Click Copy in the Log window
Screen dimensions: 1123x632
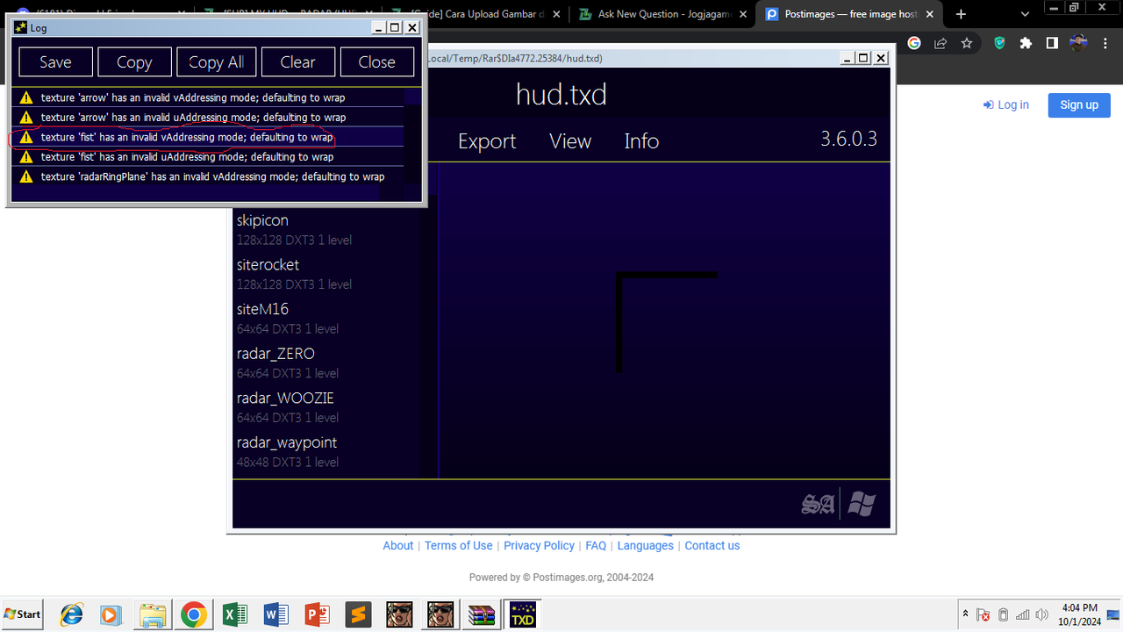click(x=134, y=62)
